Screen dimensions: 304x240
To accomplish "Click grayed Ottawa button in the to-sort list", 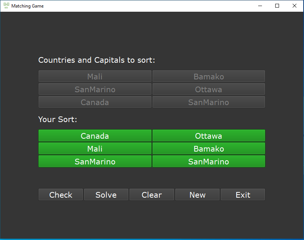I will tap(209, 89).
